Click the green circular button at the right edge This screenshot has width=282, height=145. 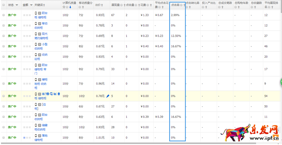tap(280, 82)
